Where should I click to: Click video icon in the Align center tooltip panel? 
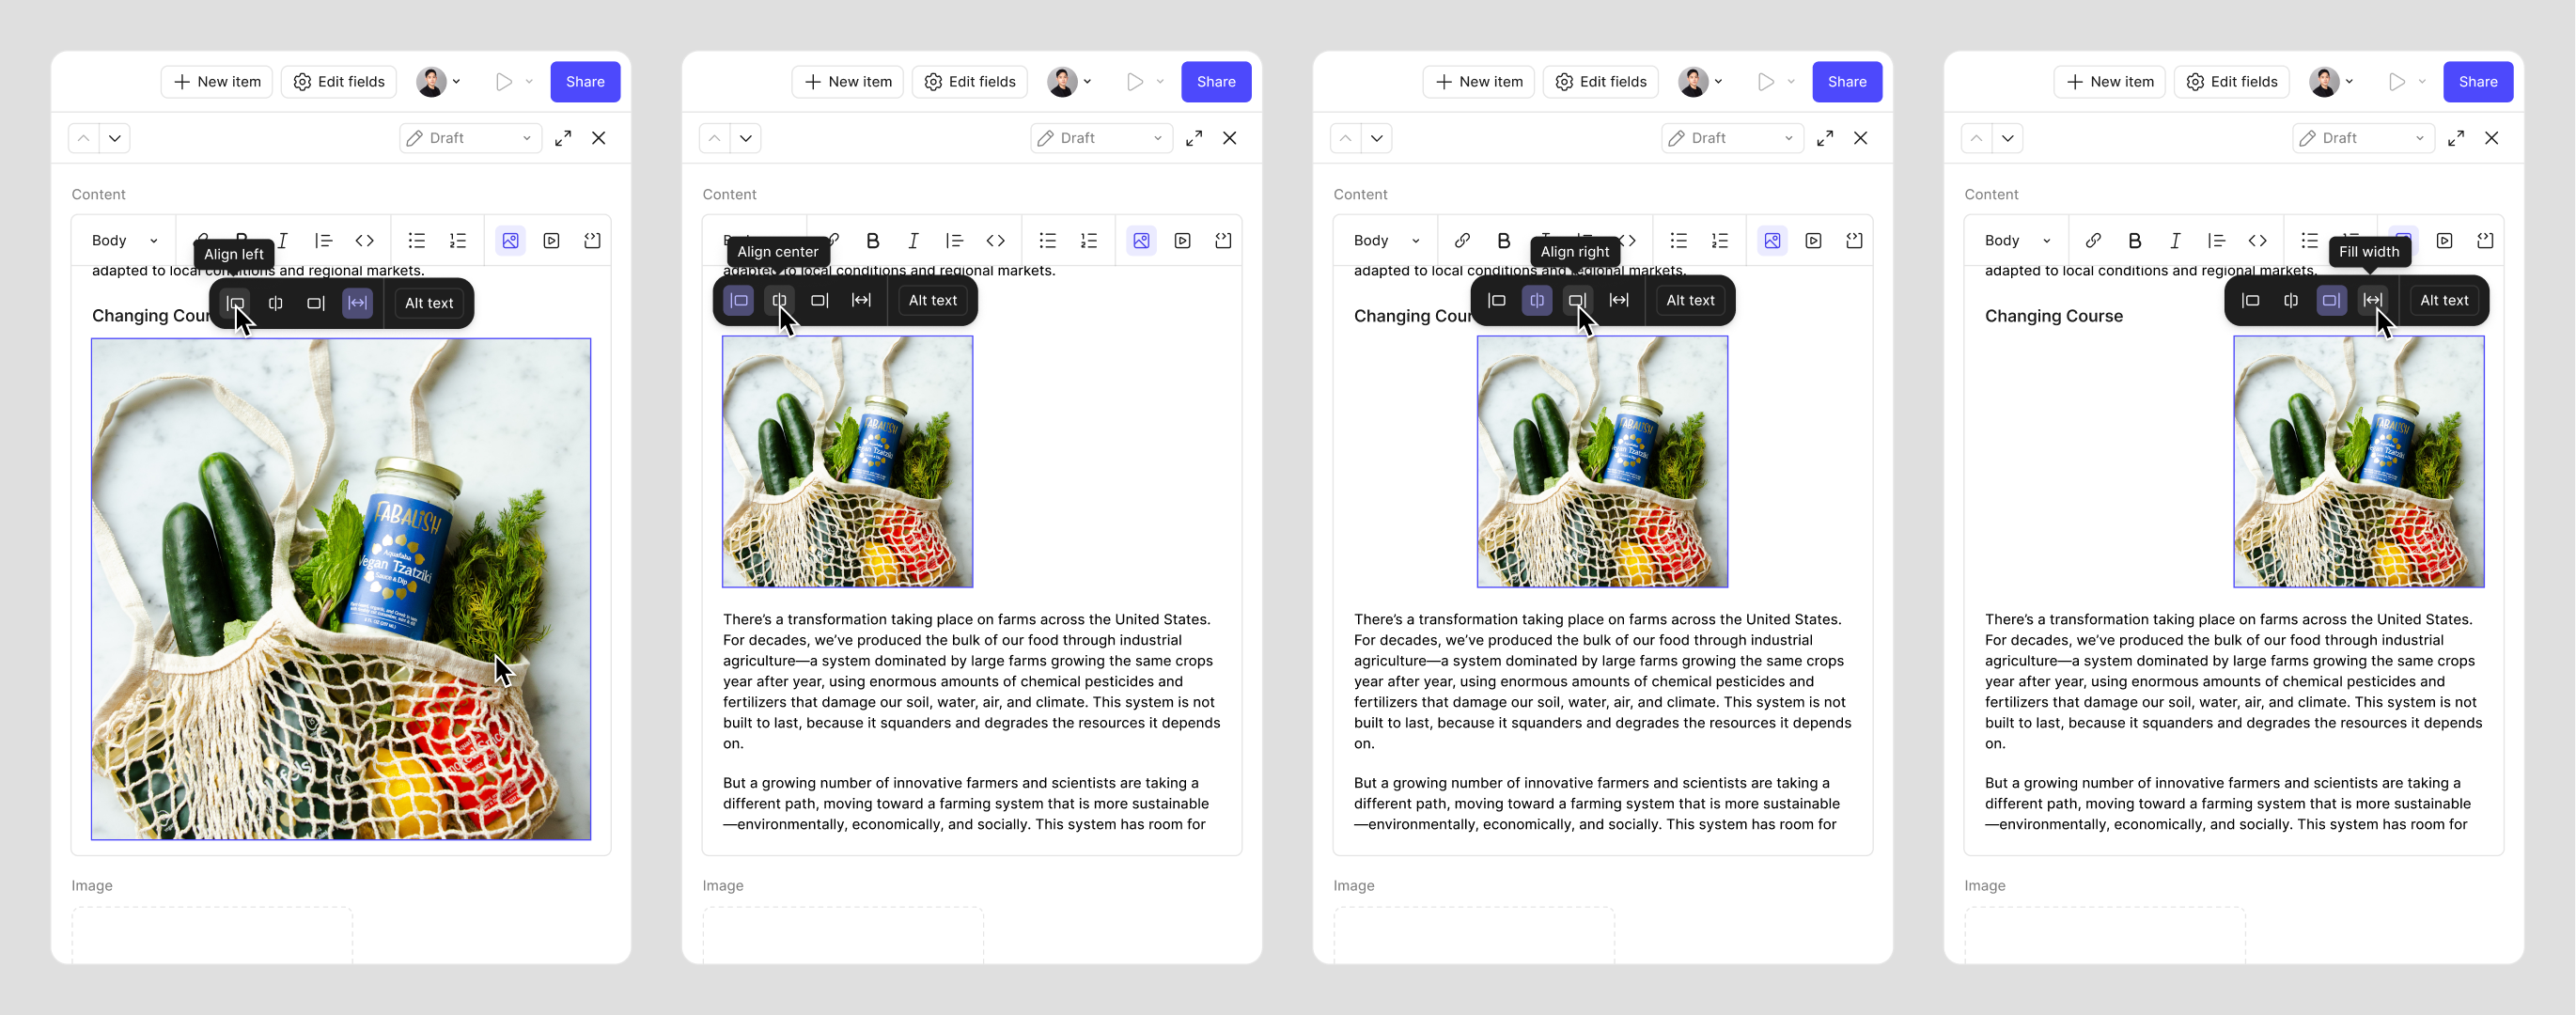[1182, 240]
